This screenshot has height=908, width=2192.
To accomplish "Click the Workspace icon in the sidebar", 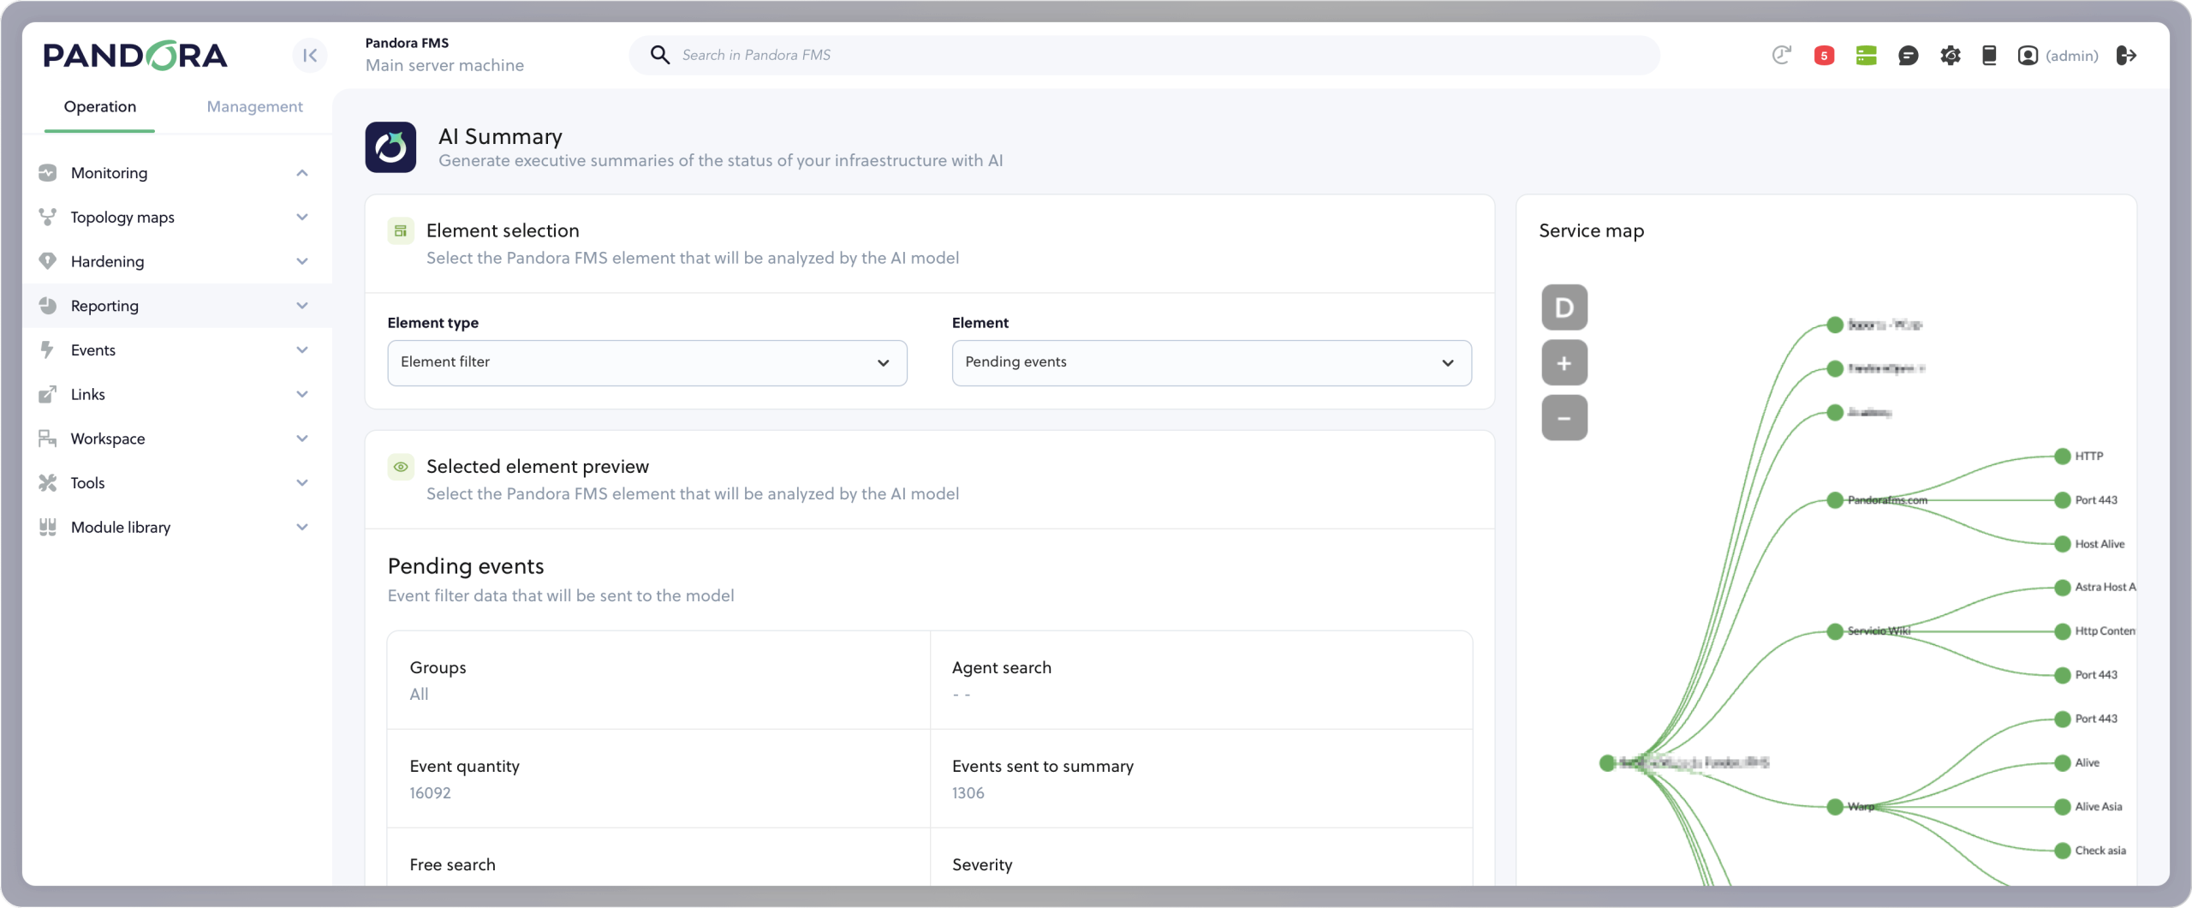I will point(48,439).
